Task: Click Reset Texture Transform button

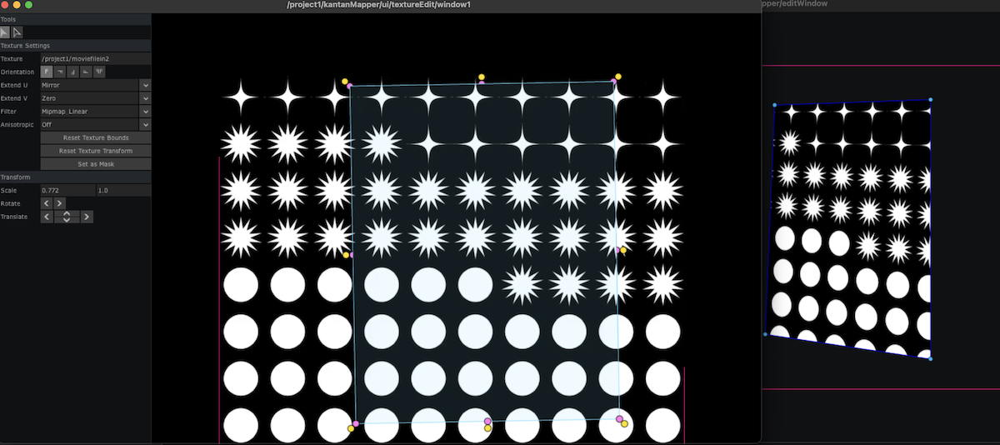Action: (x=95, y=151)
